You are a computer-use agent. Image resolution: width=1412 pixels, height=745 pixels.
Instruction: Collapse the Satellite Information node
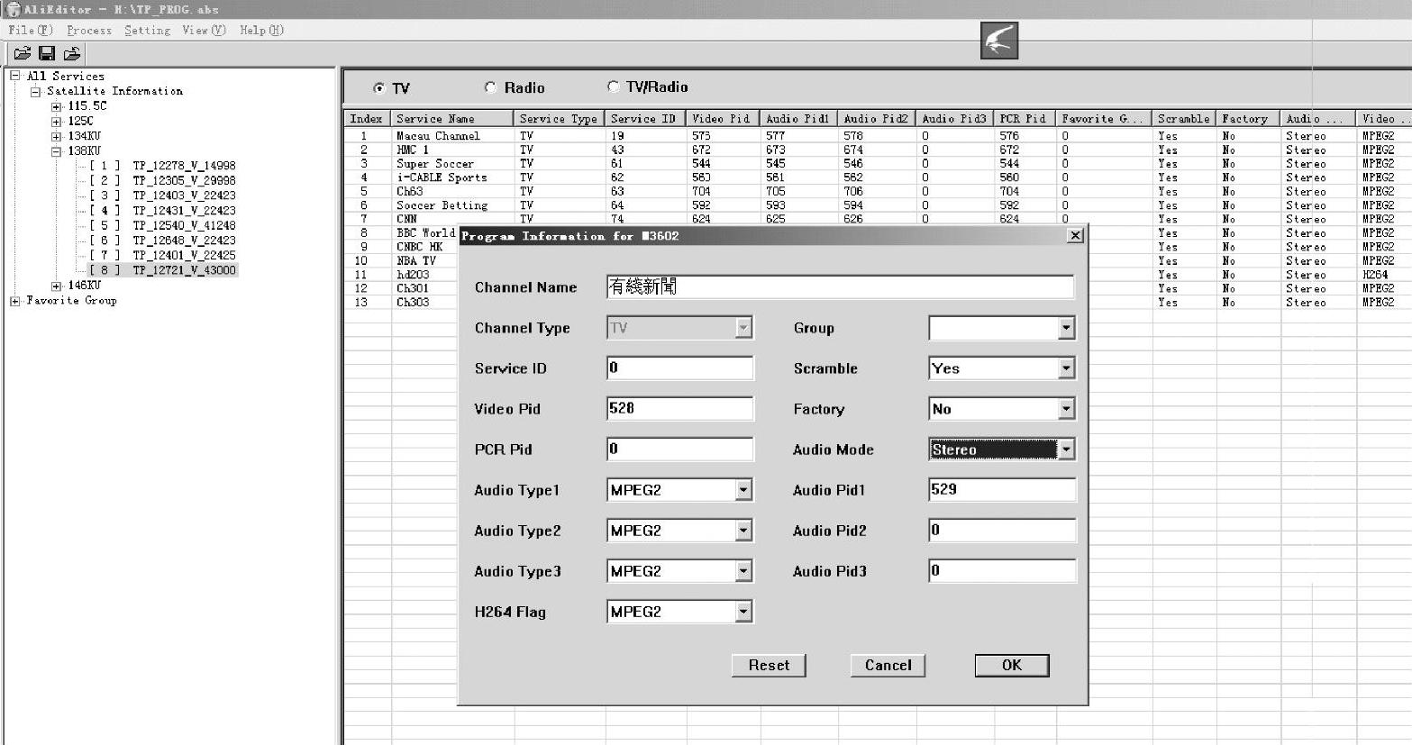point(36,91)
